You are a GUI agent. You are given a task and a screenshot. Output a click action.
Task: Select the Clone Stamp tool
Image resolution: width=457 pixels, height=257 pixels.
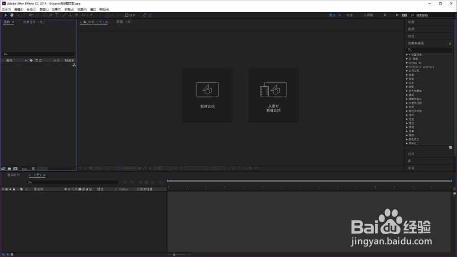click(70, 15)
